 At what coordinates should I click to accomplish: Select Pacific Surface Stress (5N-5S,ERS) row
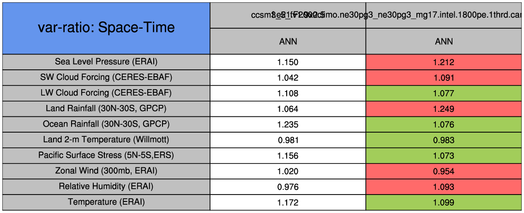106,155
